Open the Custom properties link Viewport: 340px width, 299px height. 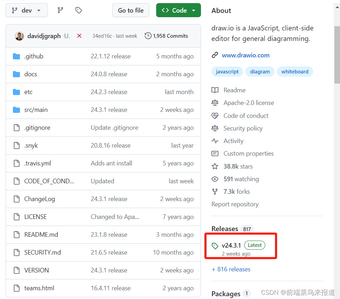click(x=248, y=154)
